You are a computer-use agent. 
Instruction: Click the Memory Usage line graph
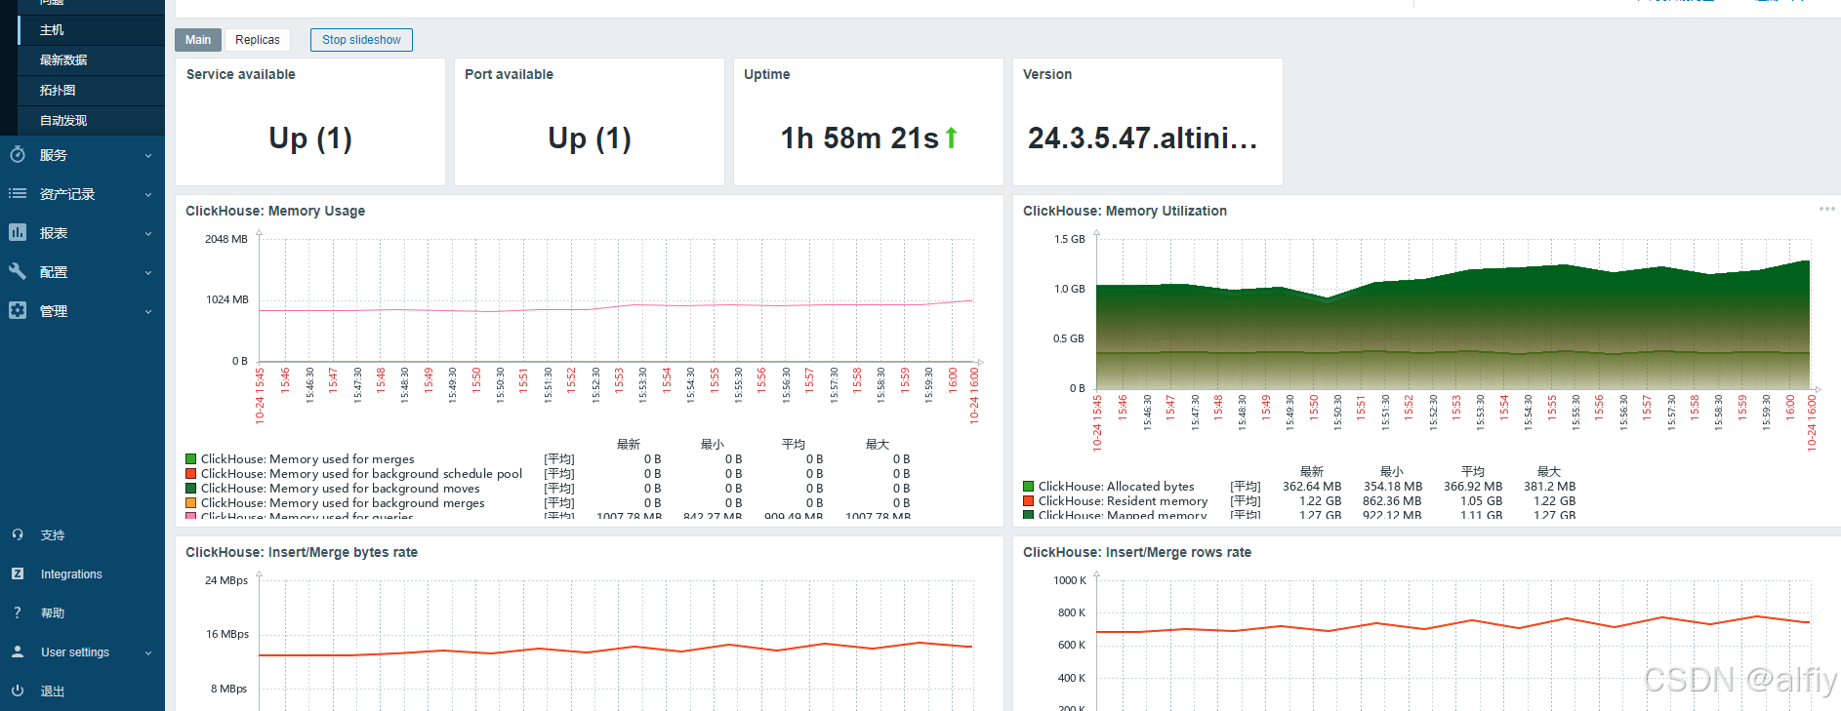(616, 299)
